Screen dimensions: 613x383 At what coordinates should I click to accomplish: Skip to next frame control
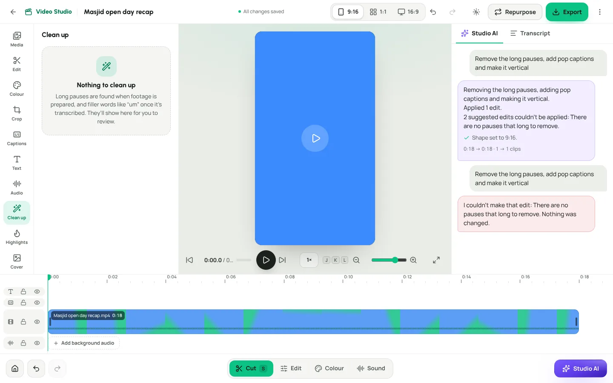(282, 260)
